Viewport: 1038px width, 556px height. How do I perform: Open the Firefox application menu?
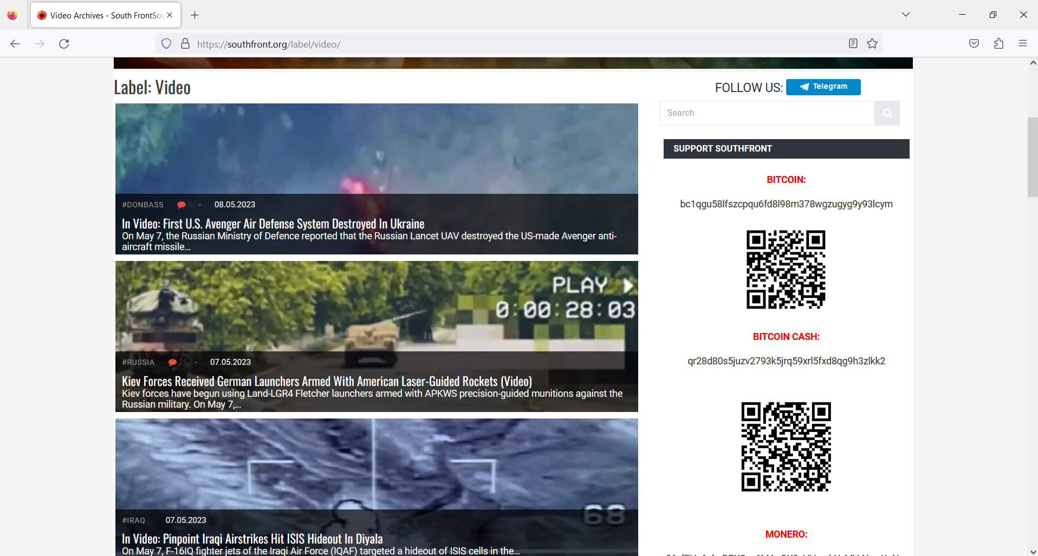(1023, 43)
